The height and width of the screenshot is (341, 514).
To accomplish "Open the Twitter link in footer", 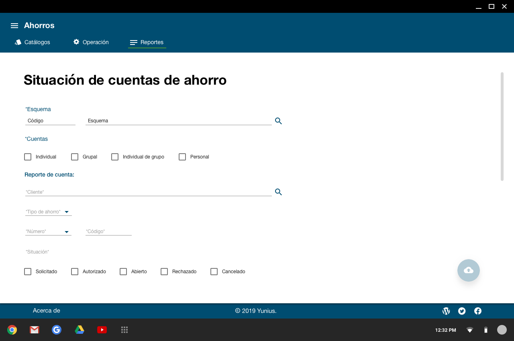I will tap(462, 311).
